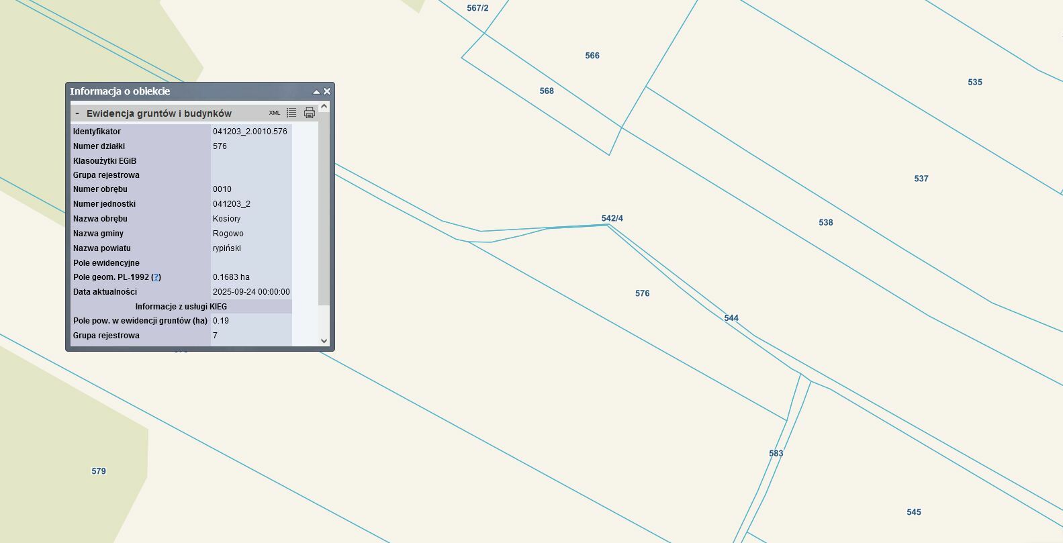Click the Klasoużytki EGiB label
Viewport: 1063px width, 543px height.
[105, 161]
